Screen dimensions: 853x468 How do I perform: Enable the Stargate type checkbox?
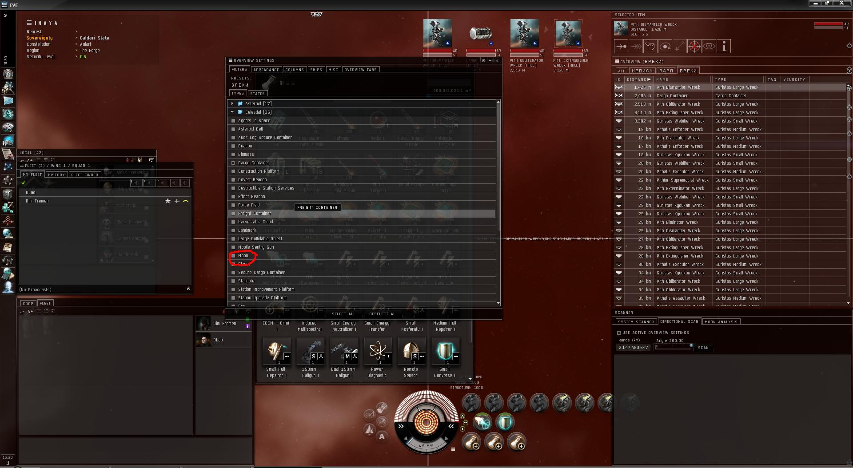coord(233,281)
